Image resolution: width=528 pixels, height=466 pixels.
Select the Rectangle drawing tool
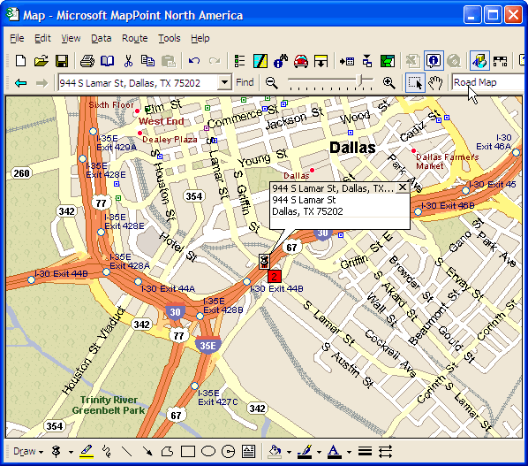(188, 452)
